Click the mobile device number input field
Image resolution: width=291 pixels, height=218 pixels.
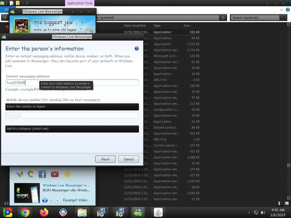point(80,115)
